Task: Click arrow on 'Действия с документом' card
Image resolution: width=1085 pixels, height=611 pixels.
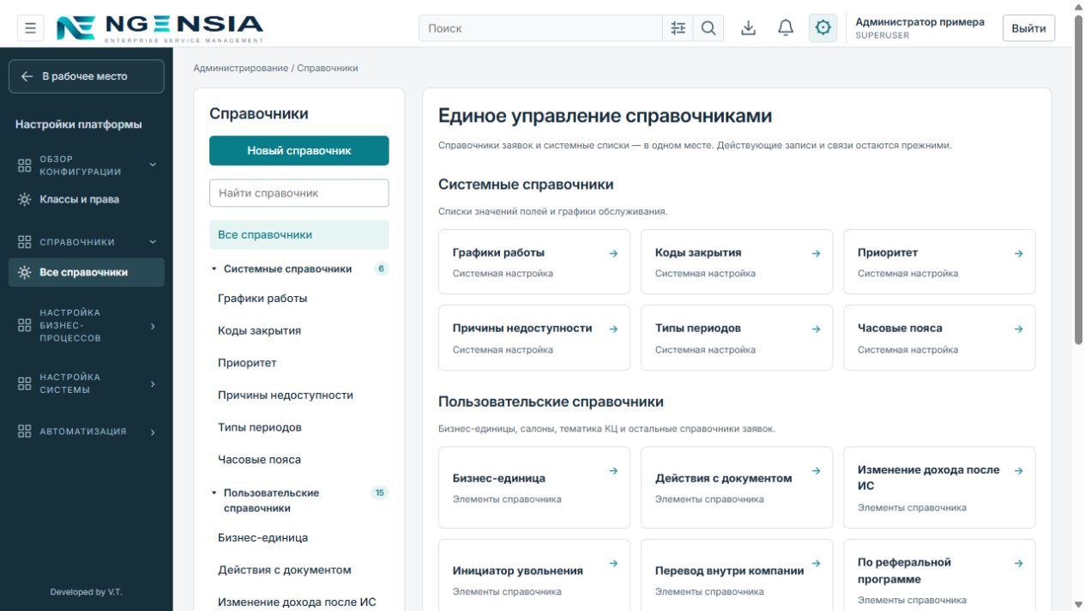Action: point(816,470)
